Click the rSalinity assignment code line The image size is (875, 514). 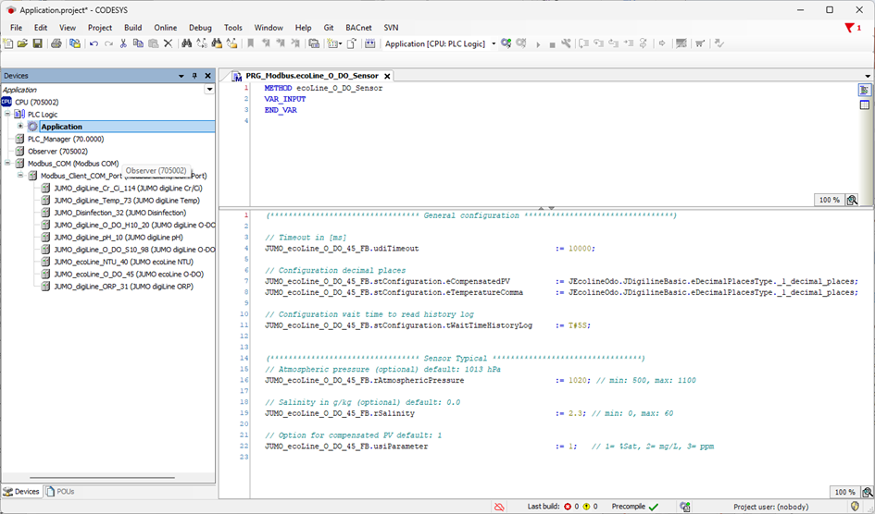(469, 413)
